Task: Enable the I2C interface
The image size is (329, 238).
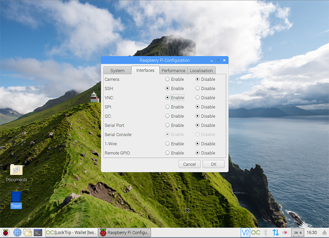Action: click(168, 116)
